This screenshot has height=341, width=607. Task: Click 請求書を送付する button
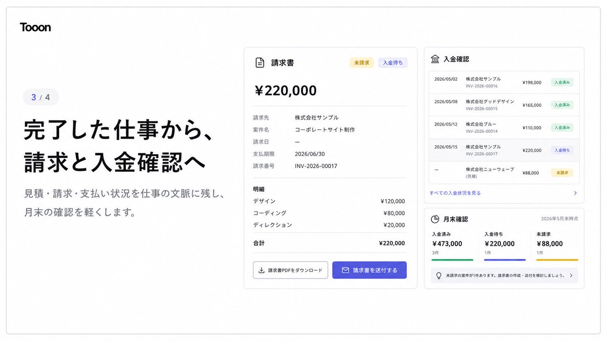pyautogui.click(x=369, y=270)
